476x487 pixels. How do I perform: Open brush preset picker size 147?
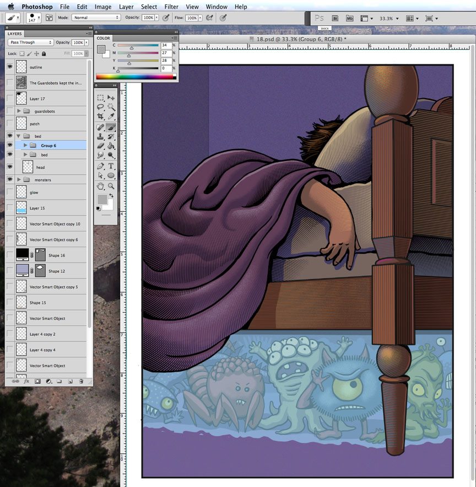pos(34,18)
